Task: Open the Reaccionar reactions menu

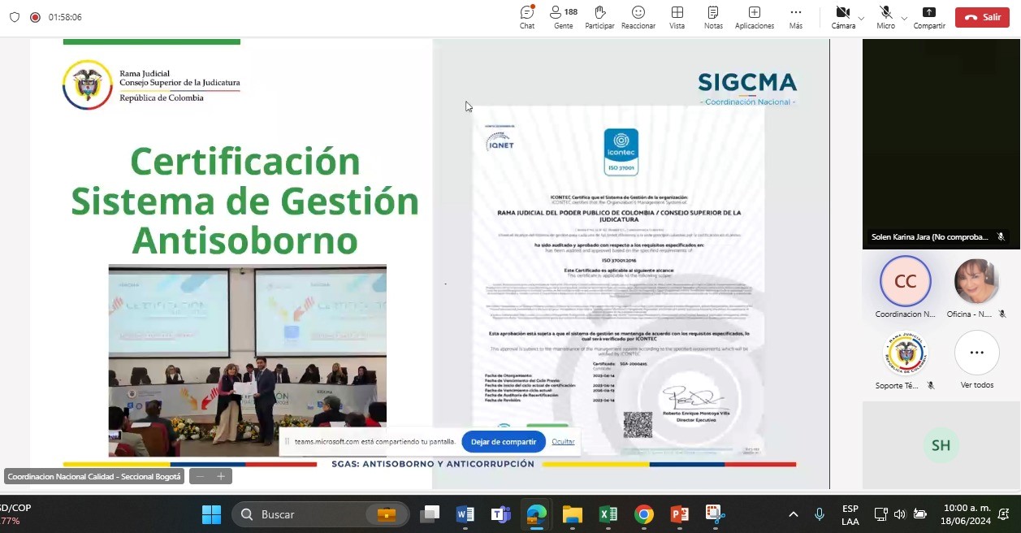Action: [x=638, y=16]
